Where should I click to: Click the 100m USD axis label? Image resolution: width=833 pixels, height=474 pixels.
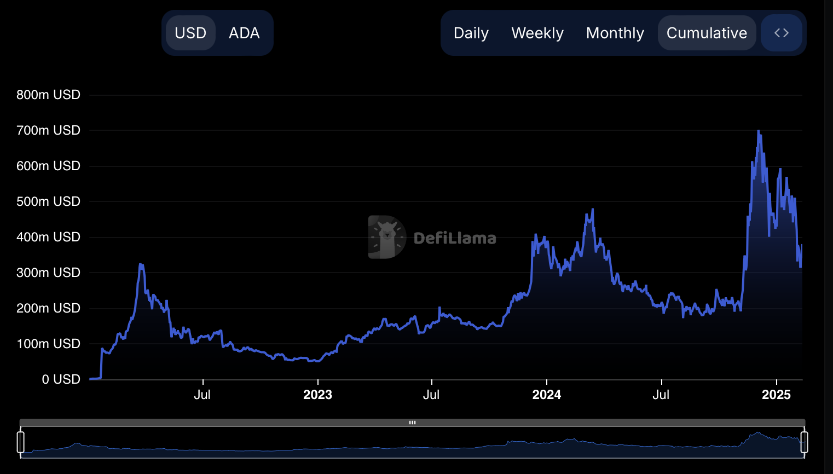tap(48, 344)
